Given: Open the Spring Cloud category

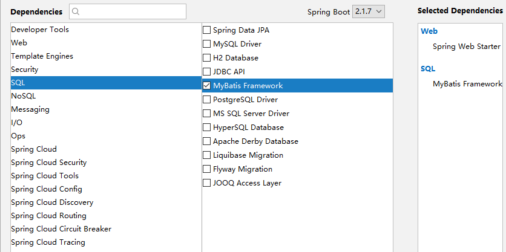Looking at the screenshot, I should [106, 149].
